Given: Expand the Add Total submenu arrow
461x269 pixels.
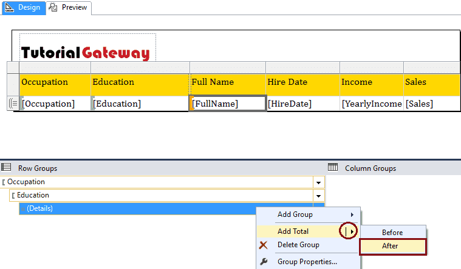Looking at the screenshot, I should coord(352,231).
